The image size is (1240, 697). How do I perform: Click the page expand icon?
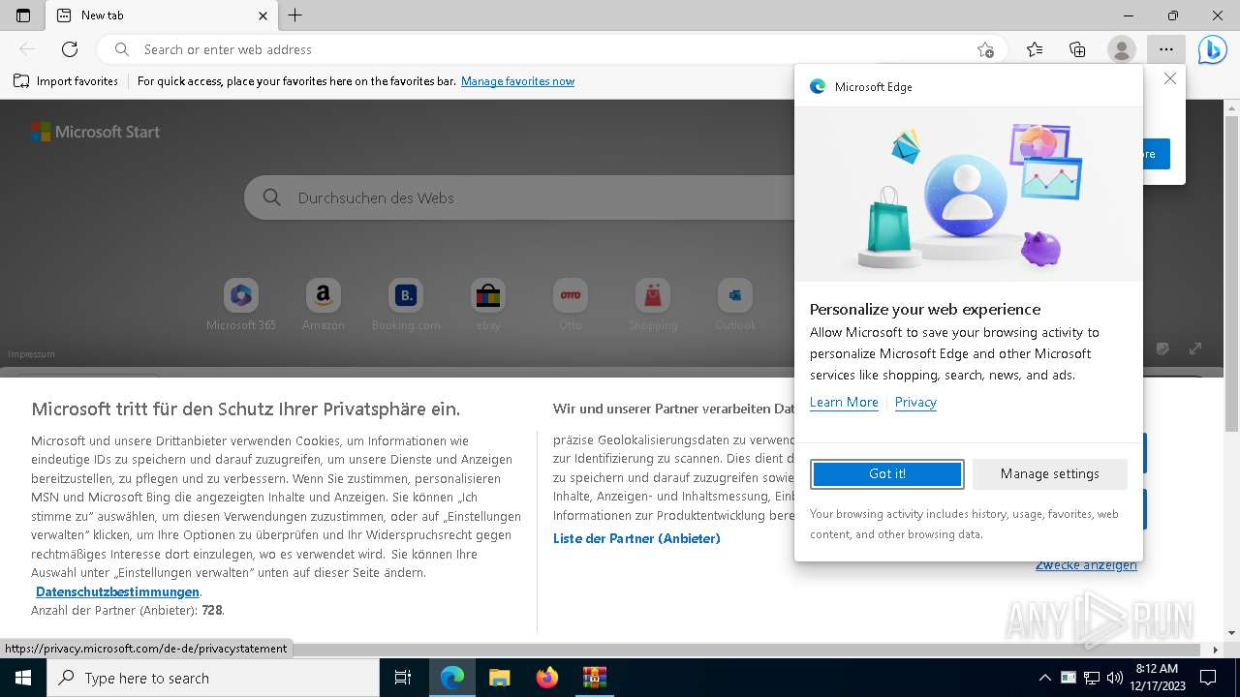pos(1195,348)
